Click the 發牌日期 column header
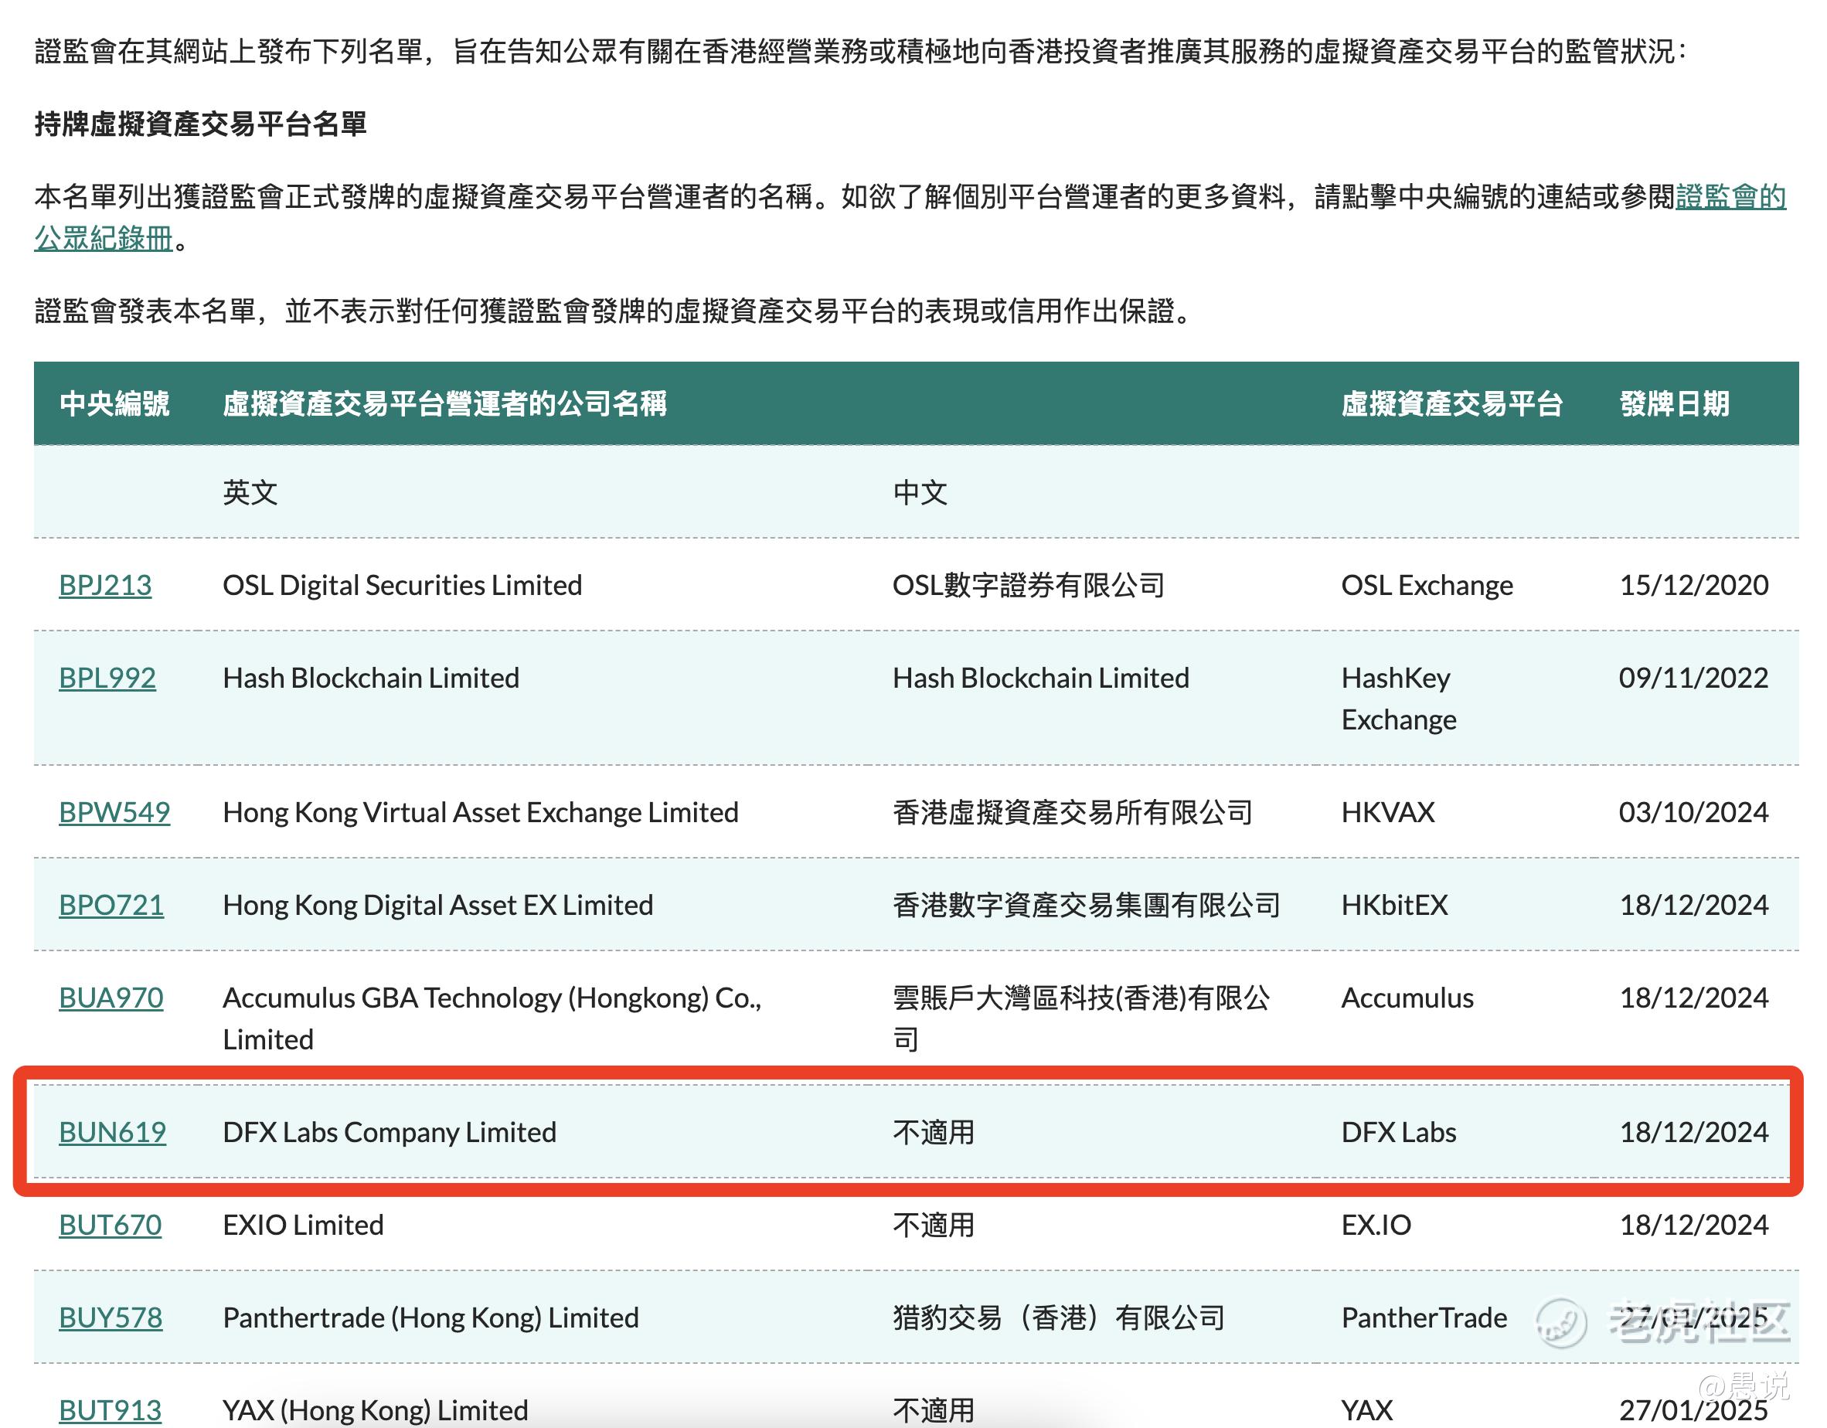1827x1428 pixels. point(1674,404)
